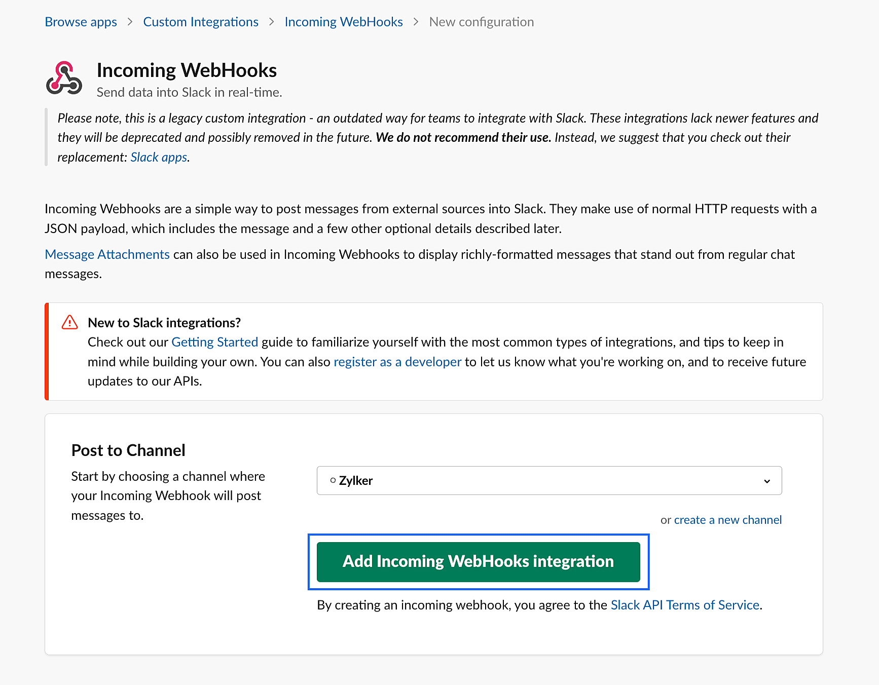Click the Incoming WebHooks page title
879x685 pixels.
(187, 70)
